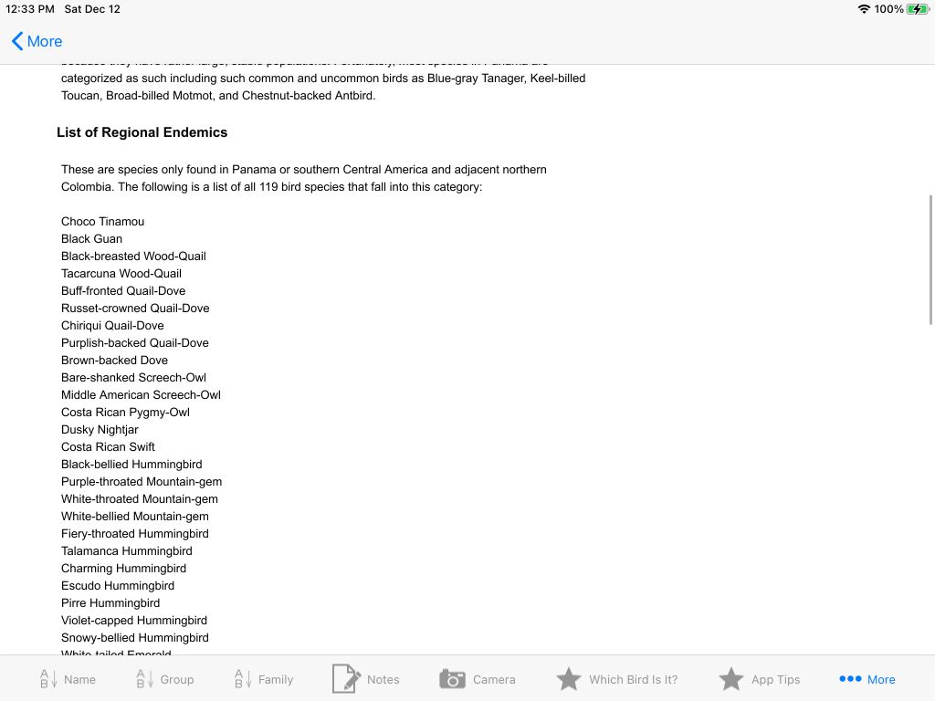
Task: Tap the Wi-Fi status icon
Action: click(x=864, y=9)
